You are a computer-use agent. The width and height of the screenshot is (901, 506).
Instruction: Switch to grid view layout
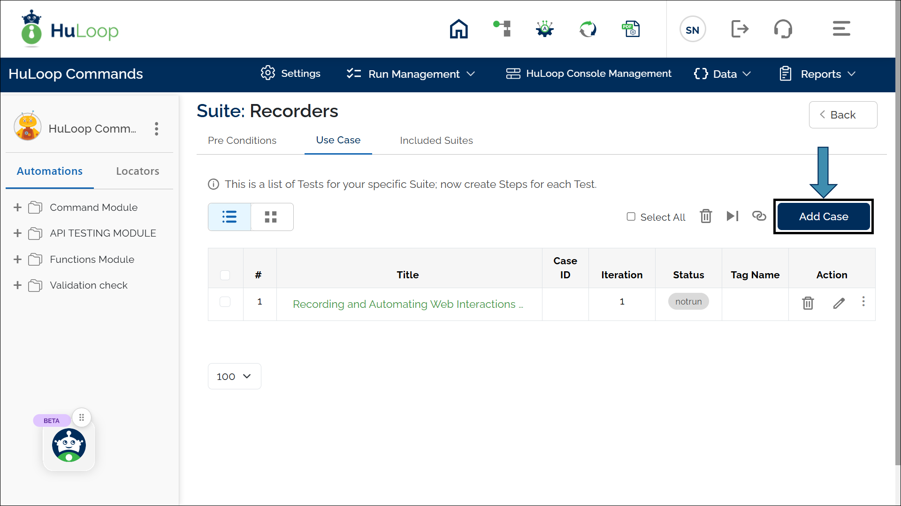(272, 217)
